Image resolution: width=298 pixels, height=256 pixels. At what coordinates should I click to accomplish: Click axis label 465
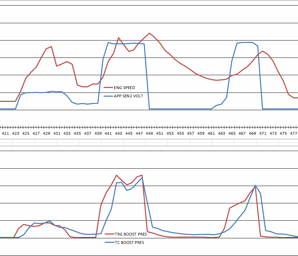click(232, 133)
